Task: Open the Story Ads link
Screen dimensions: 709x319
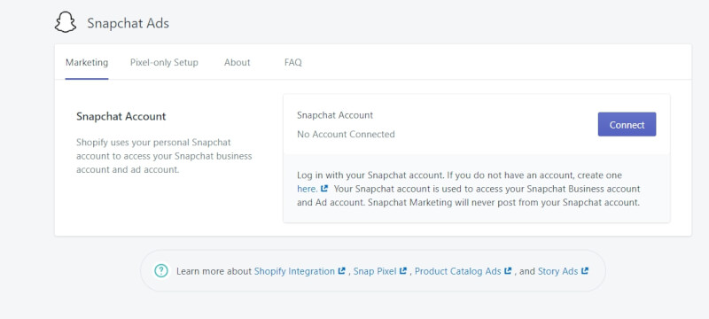Action: click(x=558, y=271)
